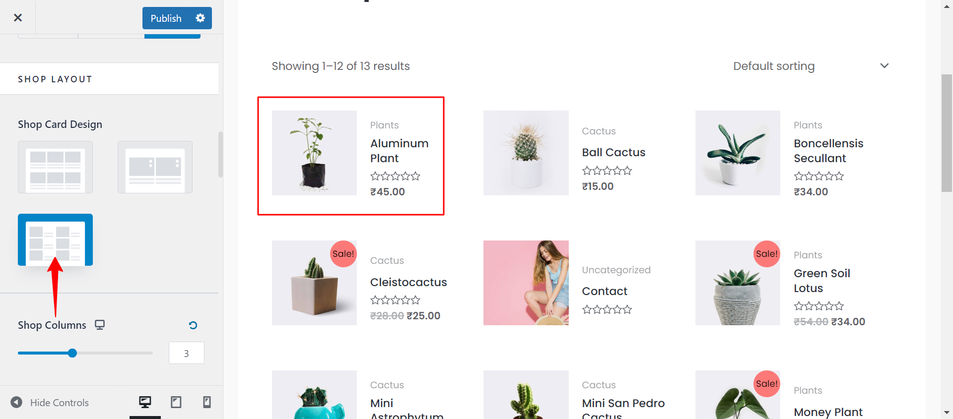The width and height of the screenshot is (953, 419).
Task: Switch preview to tablet view
Action: click(x=176, y=402)
